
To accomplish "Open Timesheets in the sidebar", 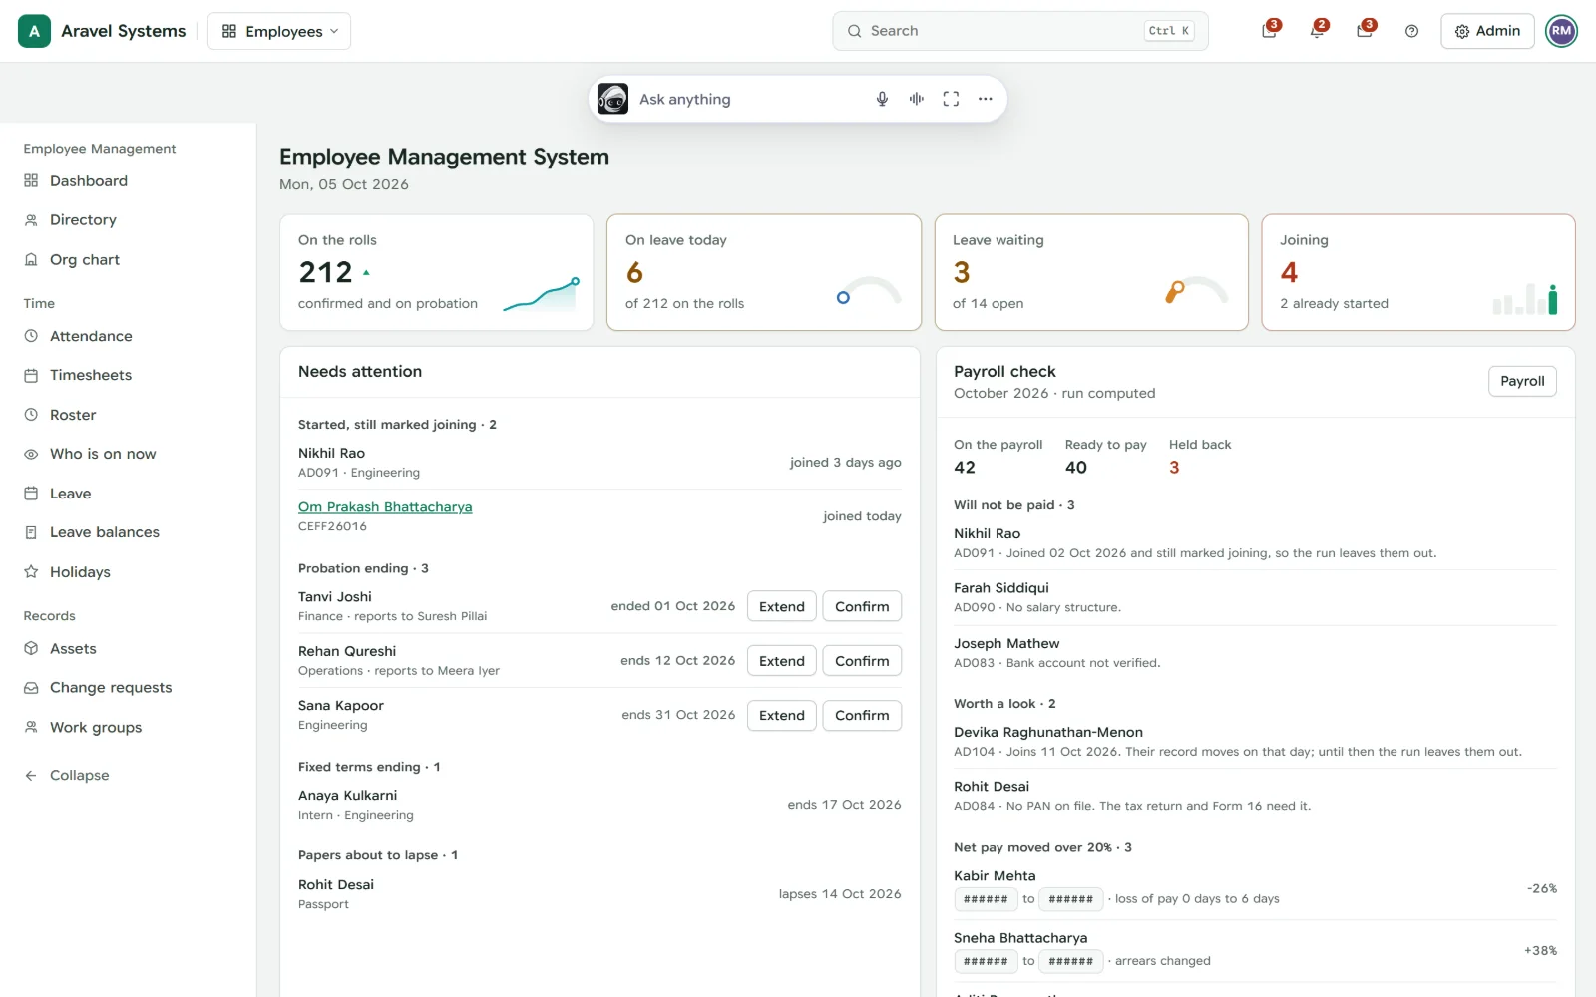I will (x=128, y=375).
